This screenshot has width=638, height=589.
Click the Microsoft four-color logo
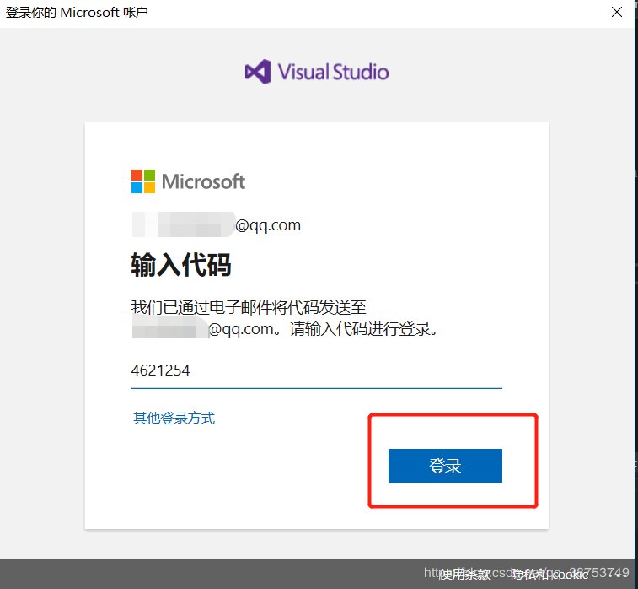pos(143,181)
